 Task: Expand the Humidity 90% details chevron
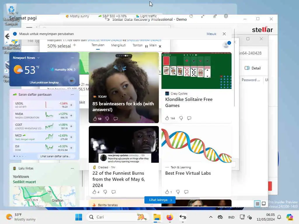(74, 69)
